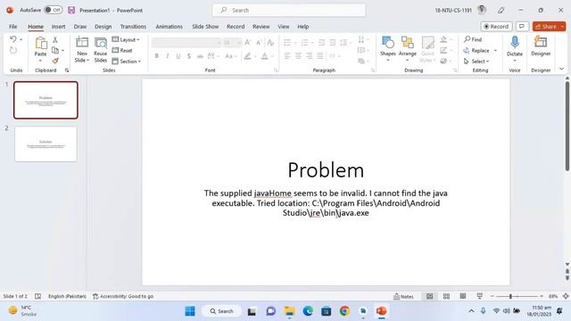The width and height of the screenshot is (571, 321).
Task: Apply the font color swatch
Action: pos(265,56)
